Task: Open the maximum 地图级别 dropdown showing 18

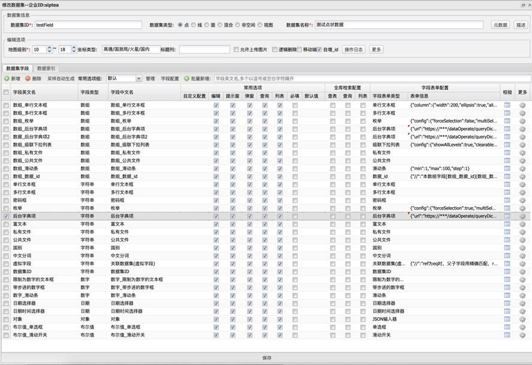Action: pos(73,49)
